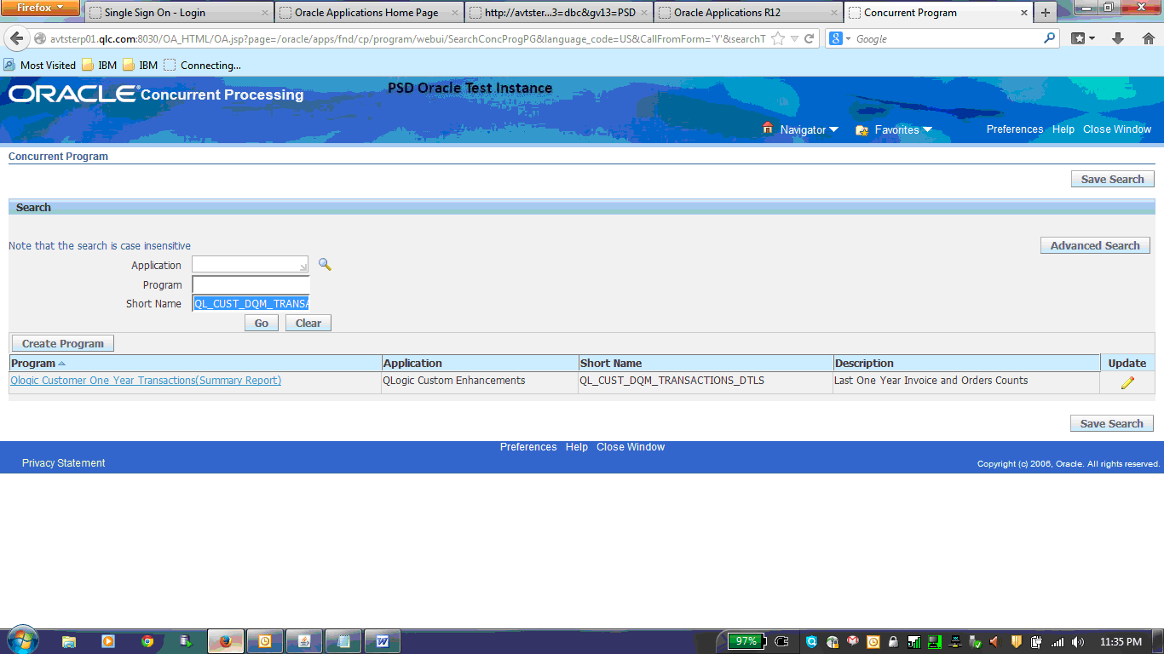1164x654 pixels.
Task: Expand the Favorites dropdown menu
Action: [927, 130]
